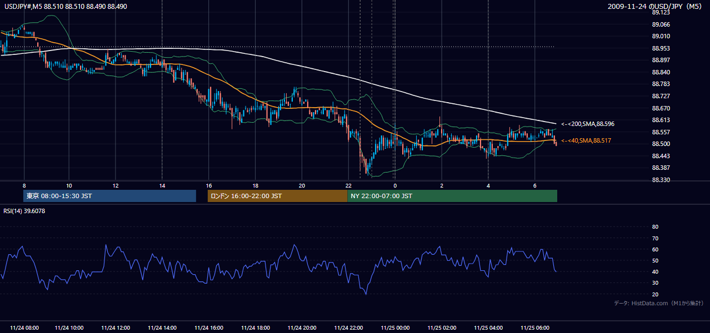Click the 11/24 22:00 time label
Image resolution: width=710 pixels, height=333 pixels.
click(349, 327)
